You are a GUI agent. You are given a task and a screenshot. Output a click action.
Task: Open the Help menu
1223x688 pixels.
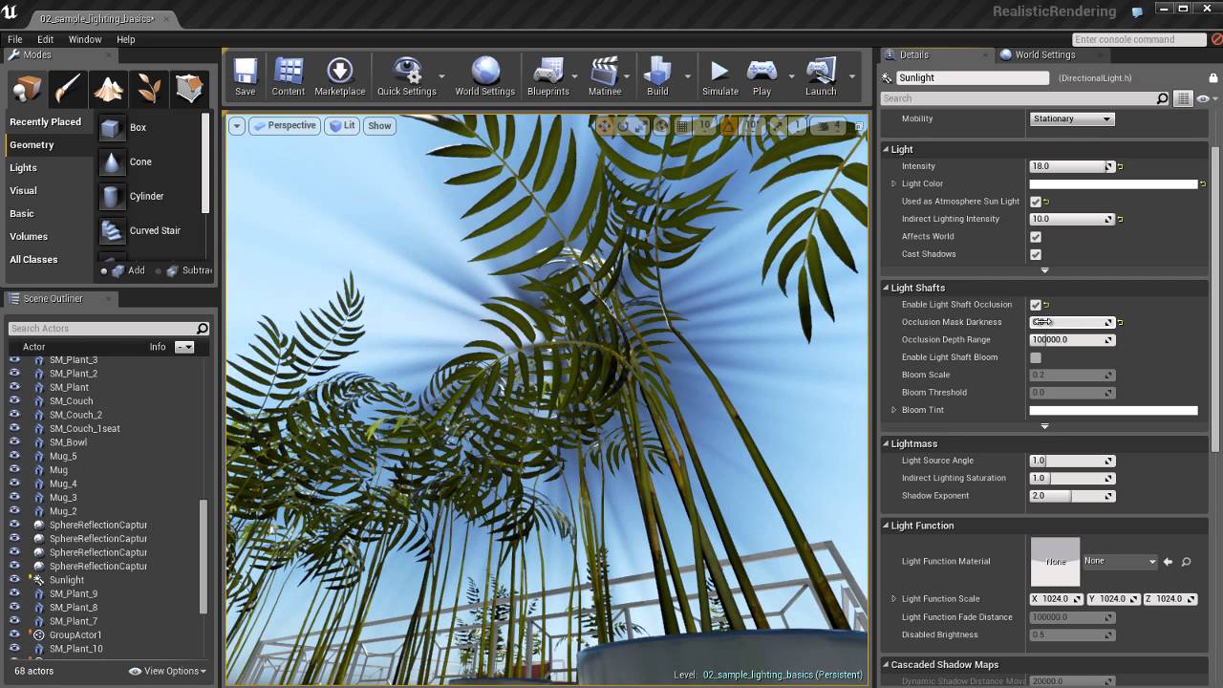click(126, 39)
